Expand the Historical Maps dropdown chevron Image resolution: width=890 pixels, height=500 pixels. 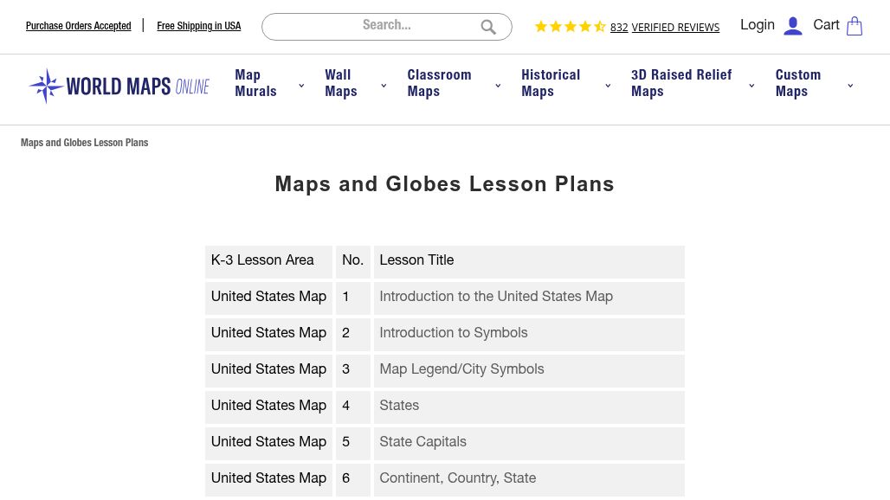[608, 86]
